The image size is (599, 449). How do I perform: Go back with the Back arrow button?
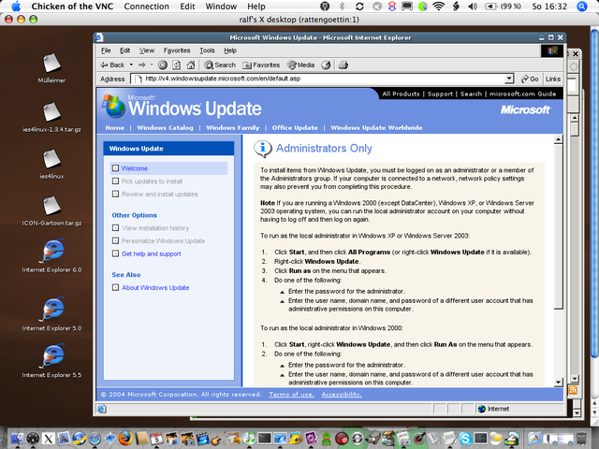click(112, 65)
